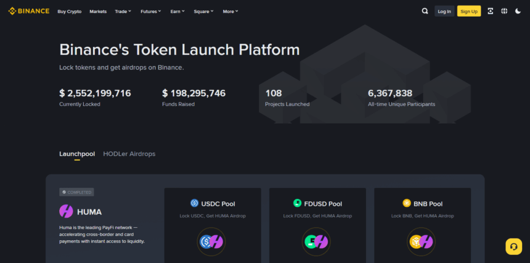Open the language globe icon
Viewport: 530px width, 263px height.
click(504, 11)
